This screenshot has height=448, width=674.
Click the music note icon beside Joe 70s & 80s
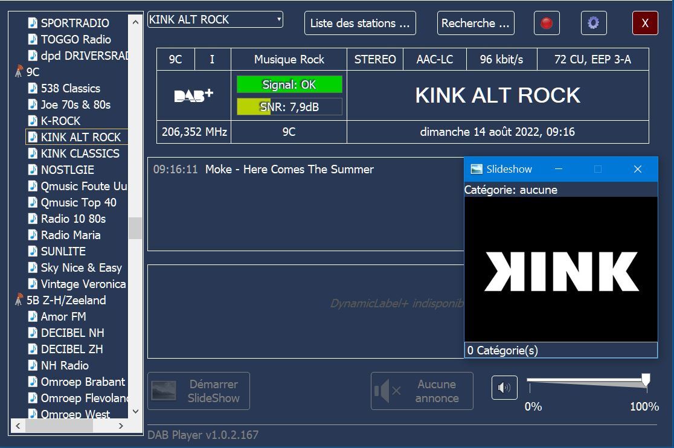coord(33,104)
